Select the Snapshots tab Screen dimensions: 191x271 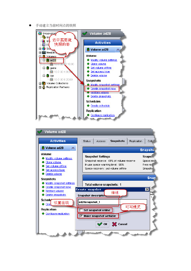coord(117,141)
